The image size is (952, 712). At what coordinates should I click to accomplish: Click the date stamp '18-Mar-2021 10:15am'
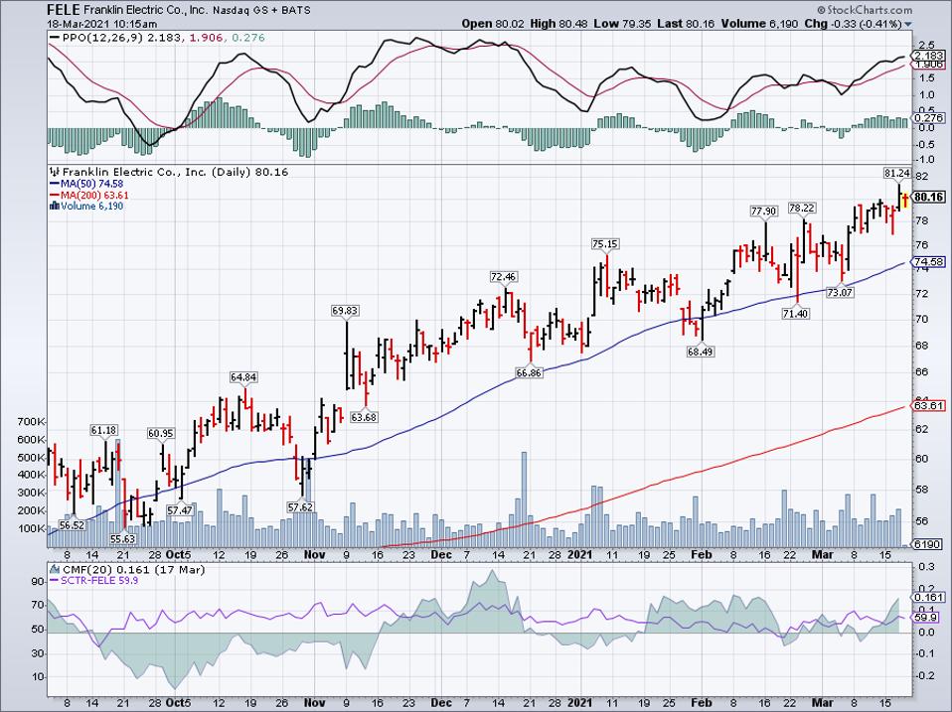pos(102,24)
